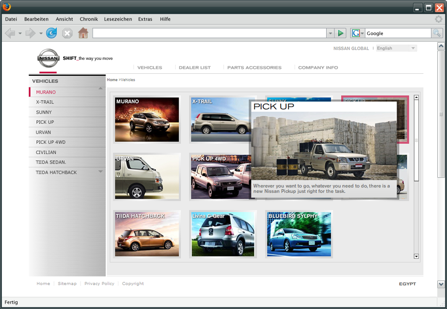The image size is (447, 309).
Task: Click the browser Forward arrow button
Action: [x=30, y=34]
